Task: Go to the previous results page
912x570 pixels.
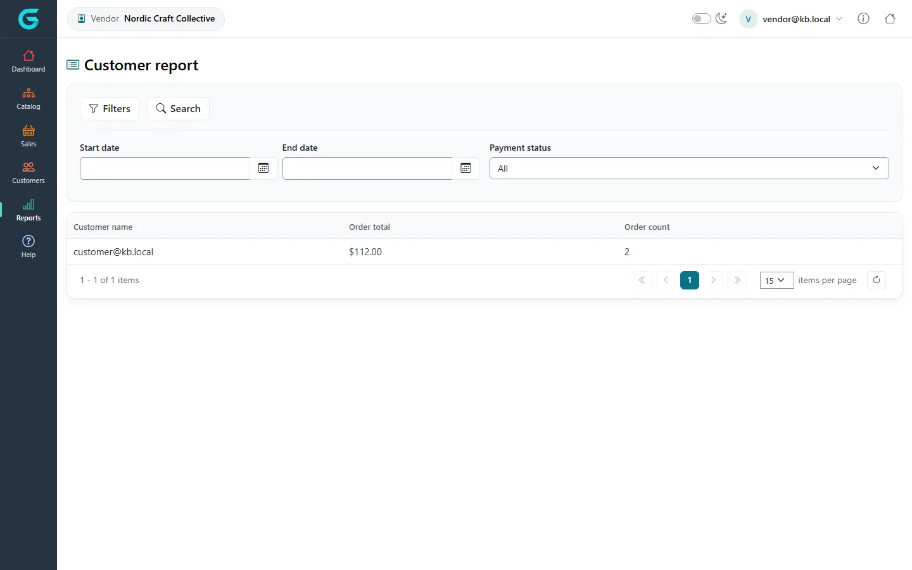Action: pos(666,280)
